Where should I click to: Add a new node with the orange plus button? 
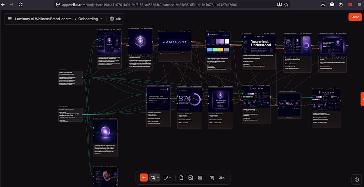tap(144, 178)
